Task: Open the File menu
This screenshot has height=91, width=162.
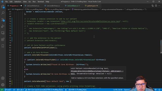Action: tap(6, 2)
